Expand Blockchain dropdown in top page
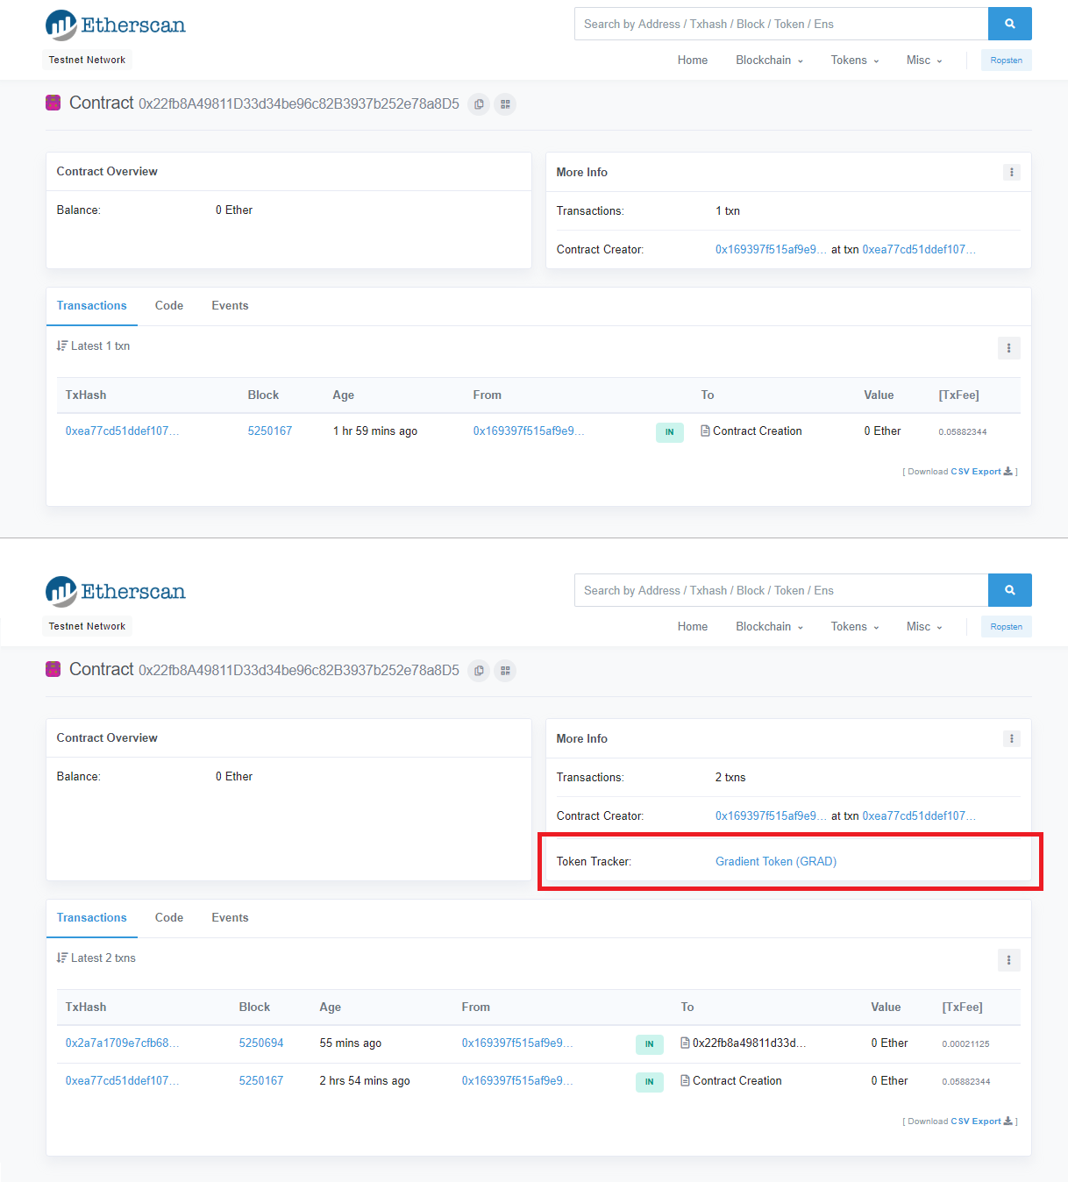1068x1182 pixels. (769, 60)
